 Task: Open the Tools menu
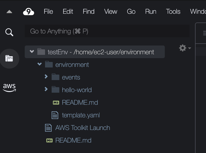[x=173, y=12]
